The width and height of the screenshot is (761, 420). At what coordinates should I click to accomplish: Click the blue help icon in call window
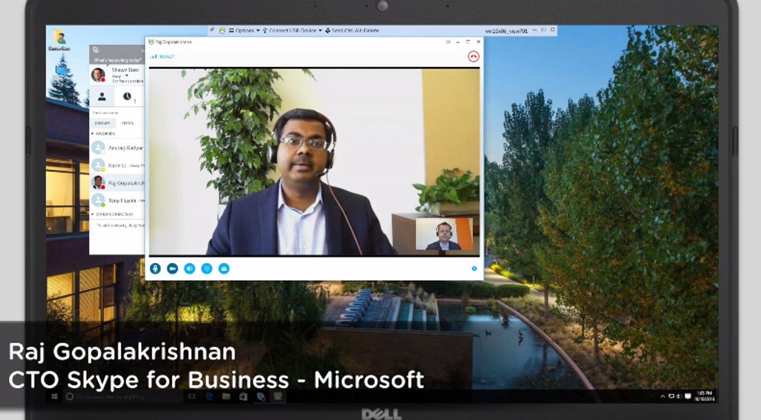coord(474,269)
